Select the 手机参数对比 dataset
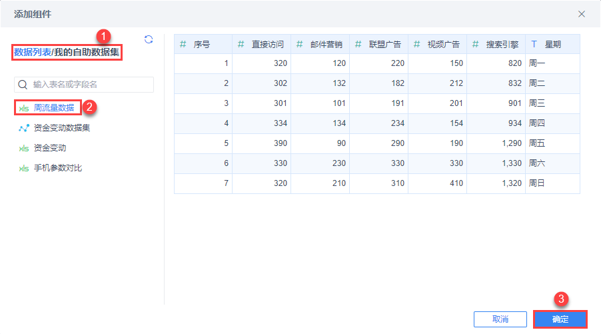This screenshot has width=601, height=334. coord(58,168)
